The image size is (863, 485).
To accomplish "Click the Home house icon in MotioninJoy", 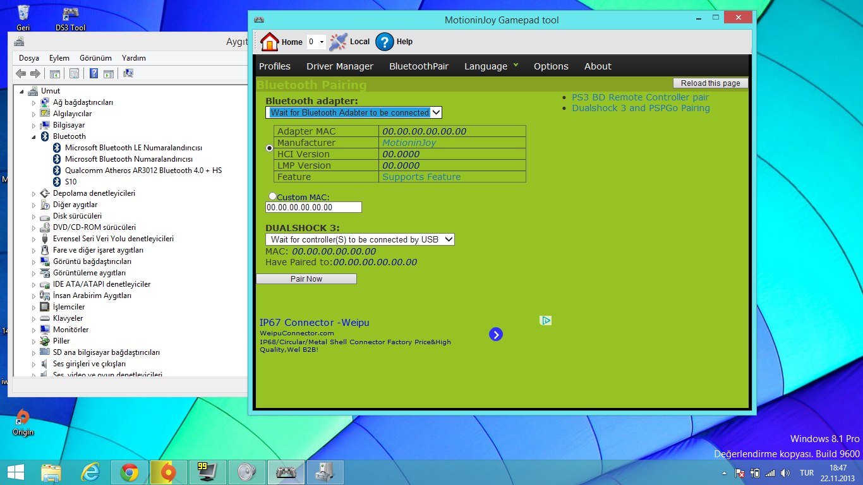I will [269, 42].
